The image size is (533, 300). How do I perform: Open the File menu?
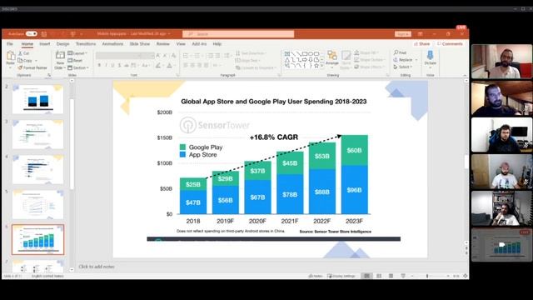(10, 44)
